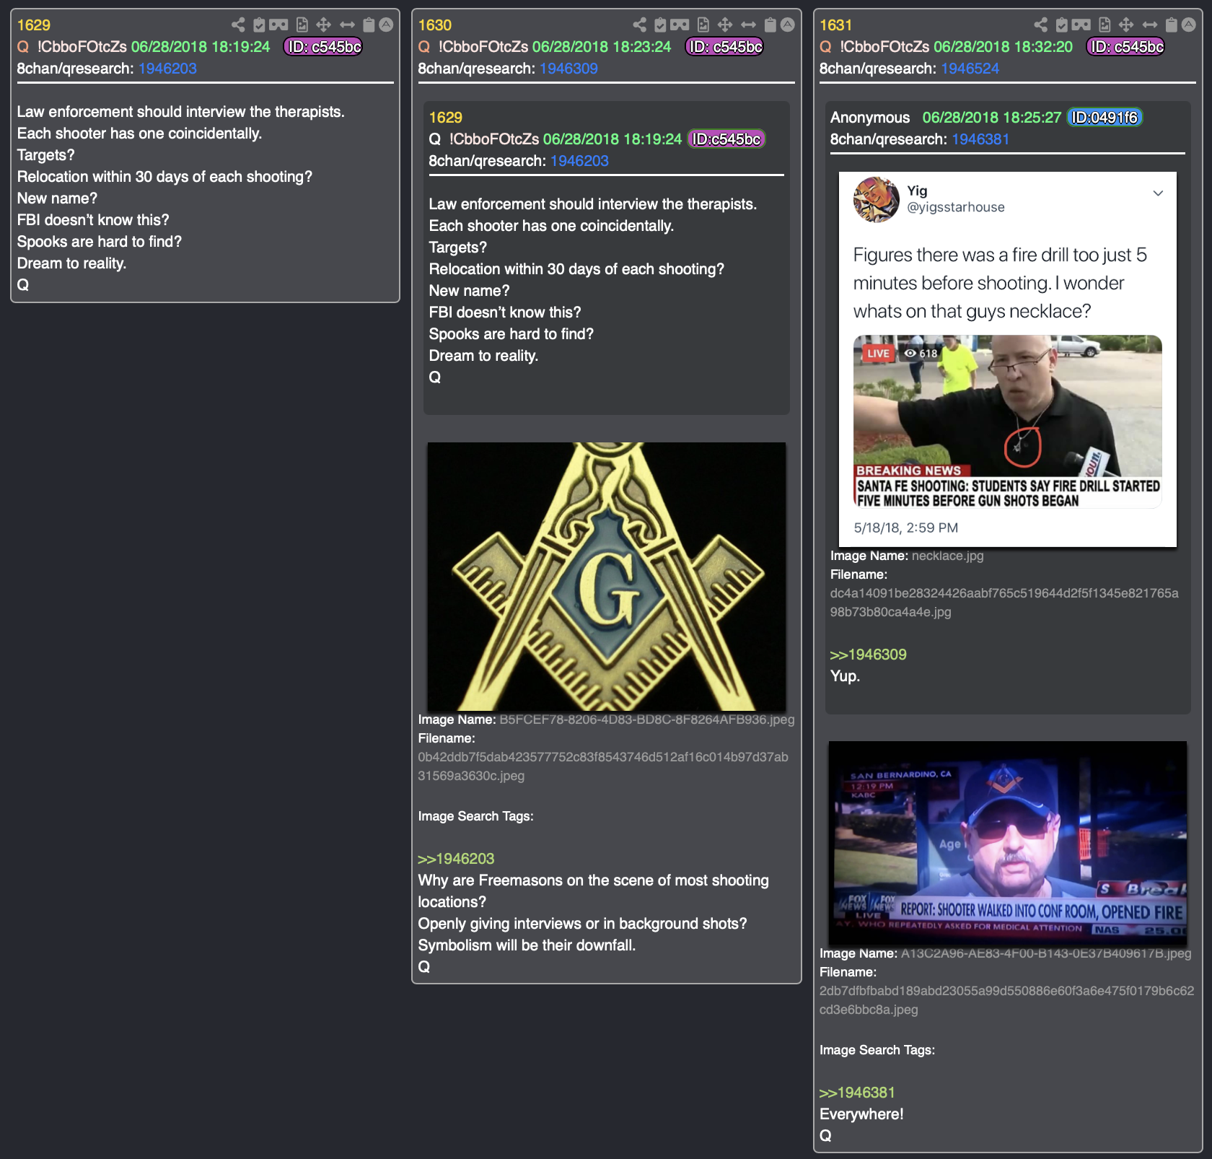1212x1159 pixels.
Task: Click image file icon on post 1629
Action: coord(302,25)
